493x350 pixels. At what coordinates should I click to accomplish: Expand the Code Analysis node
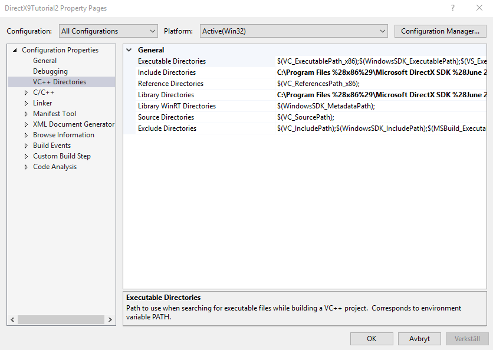(26, 167)
